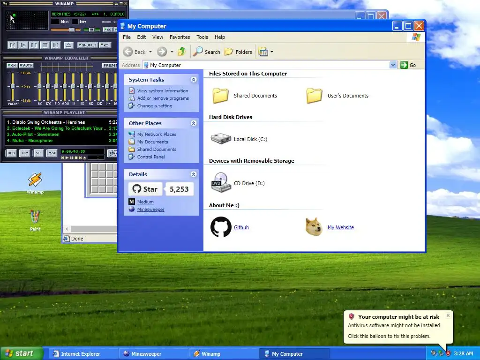480x360 pixels.
Task: Open the Address bar dropdown
Action: click(393, 65)
